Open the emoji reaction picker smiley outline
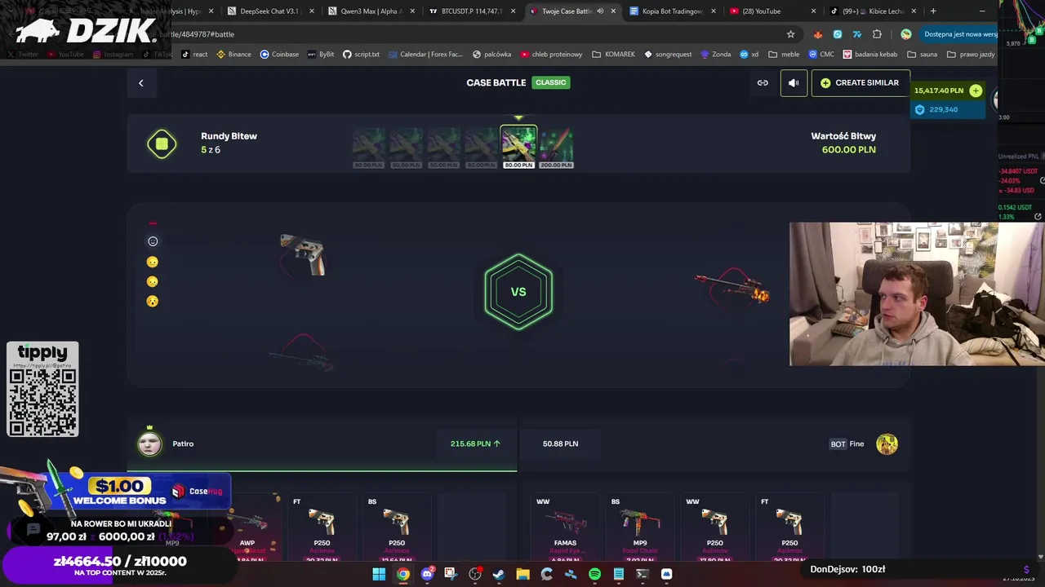This screenshot has width=1045, height=587. point(153,241)
